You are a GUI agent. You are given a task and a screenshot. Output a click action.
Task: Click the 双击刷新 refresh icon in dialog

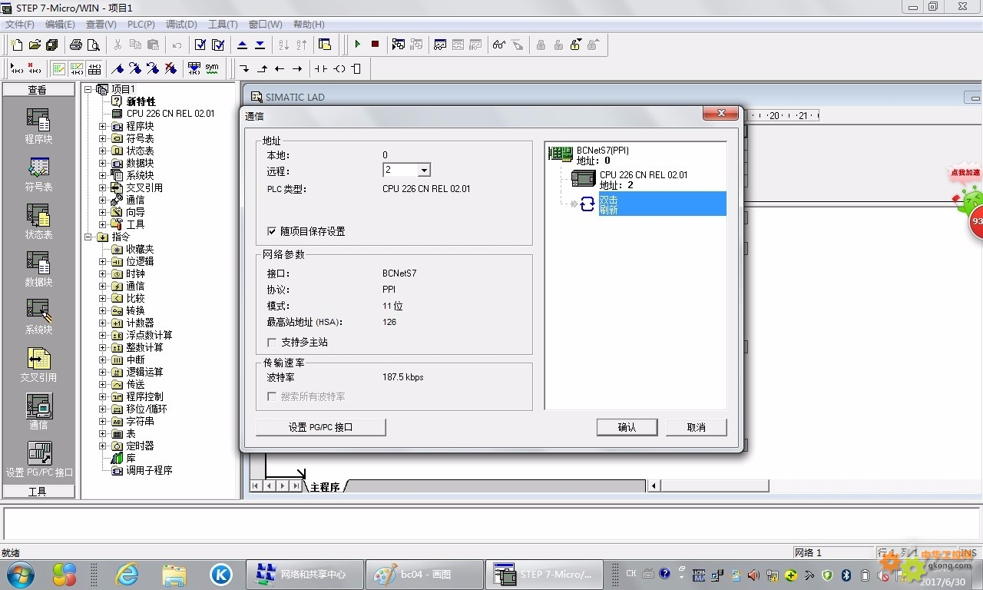pos(587,204)
